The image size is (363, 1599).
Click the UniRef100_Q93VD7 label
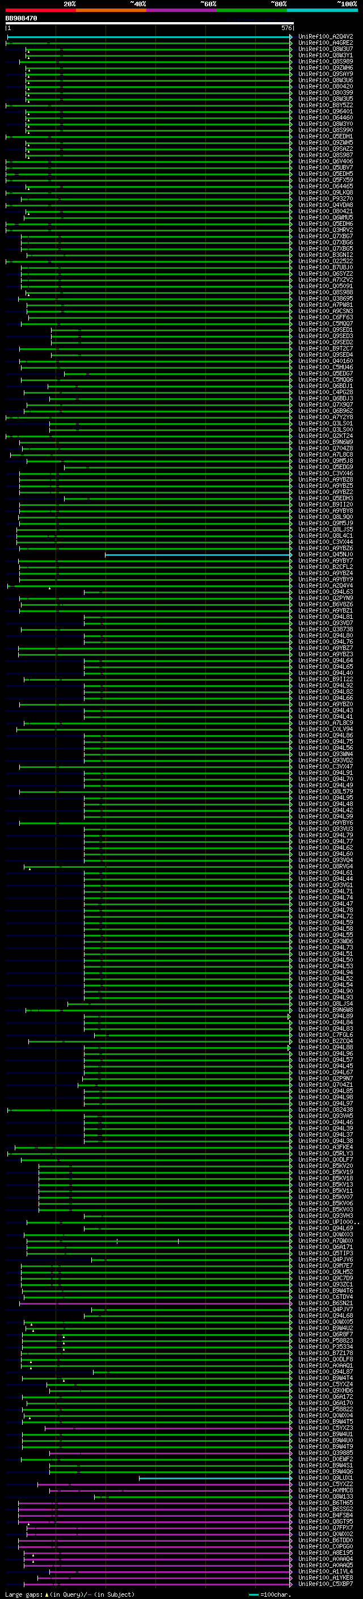(326, 623)
